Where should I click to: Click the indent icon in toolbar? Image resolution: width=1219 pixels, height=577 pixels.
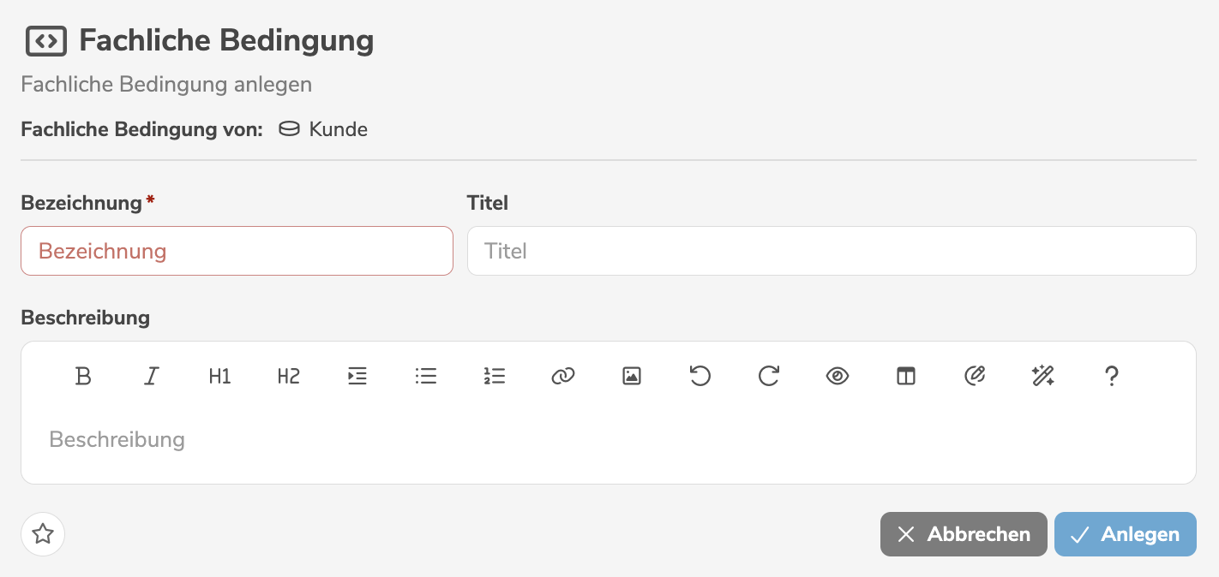pyautogui.click(x=357, y=375)
